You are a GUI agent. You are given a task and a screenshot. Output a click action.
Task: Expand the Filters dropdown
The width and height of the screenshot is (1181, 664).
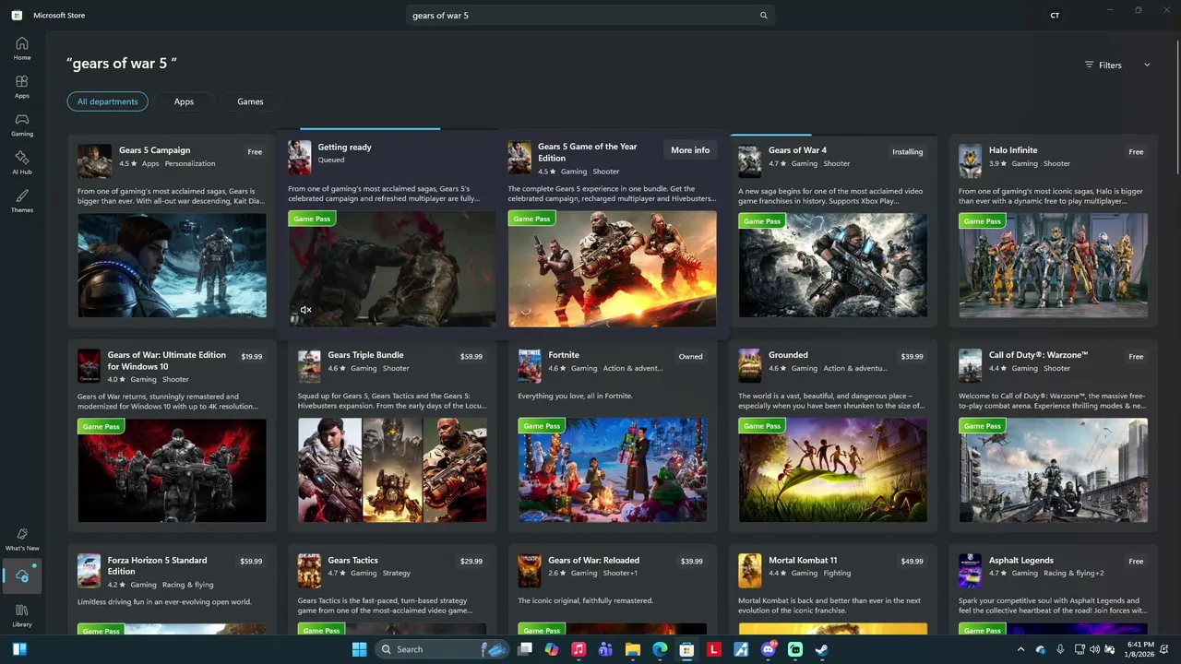coord(1103,65)
